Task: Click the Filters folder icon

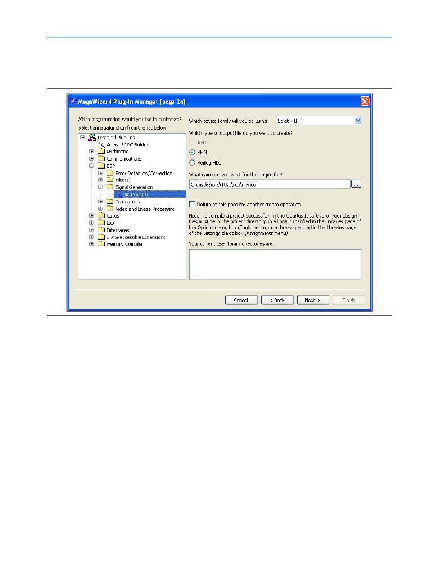Action: pyautogui.click(x=110, y=179)
